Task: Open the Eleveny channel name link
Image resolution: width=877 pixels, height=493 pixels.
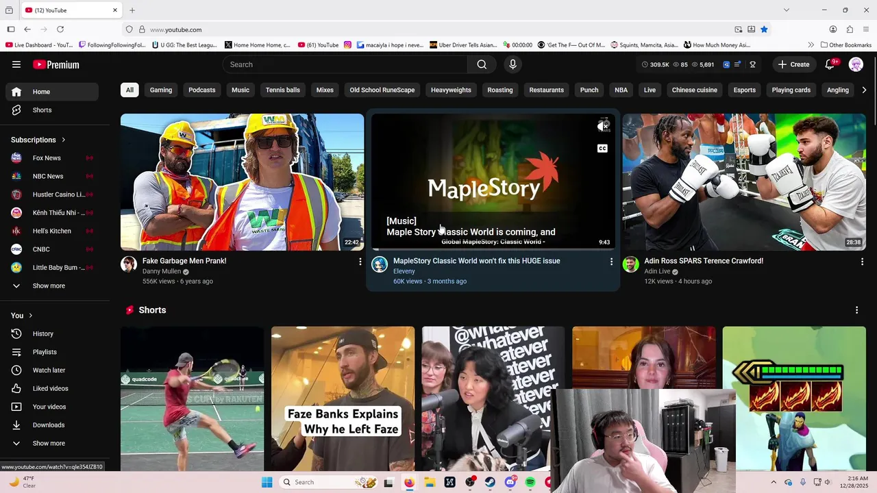Action: click(404, 271)
